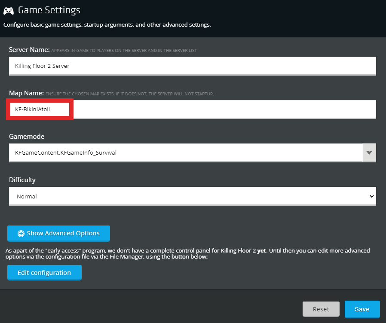Save the game settings

pos(362,309)
